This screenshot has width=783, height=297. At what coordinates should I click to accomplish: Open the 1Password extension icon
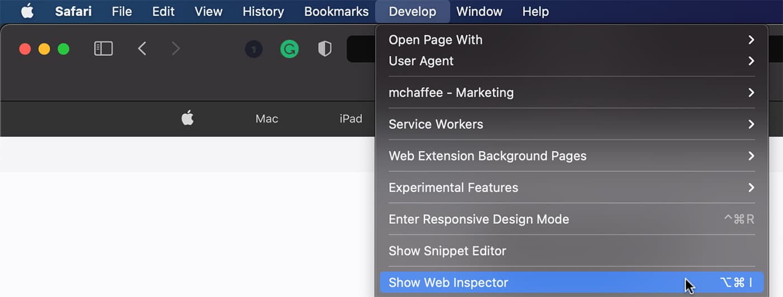[x=254, y=50]
